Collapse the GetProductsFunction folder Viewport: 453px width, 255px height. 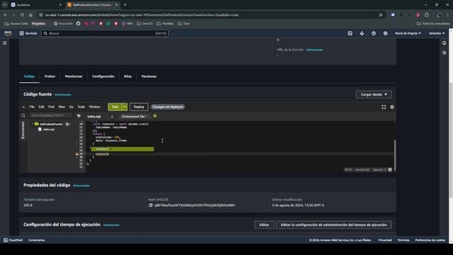[x=33, y=124]
